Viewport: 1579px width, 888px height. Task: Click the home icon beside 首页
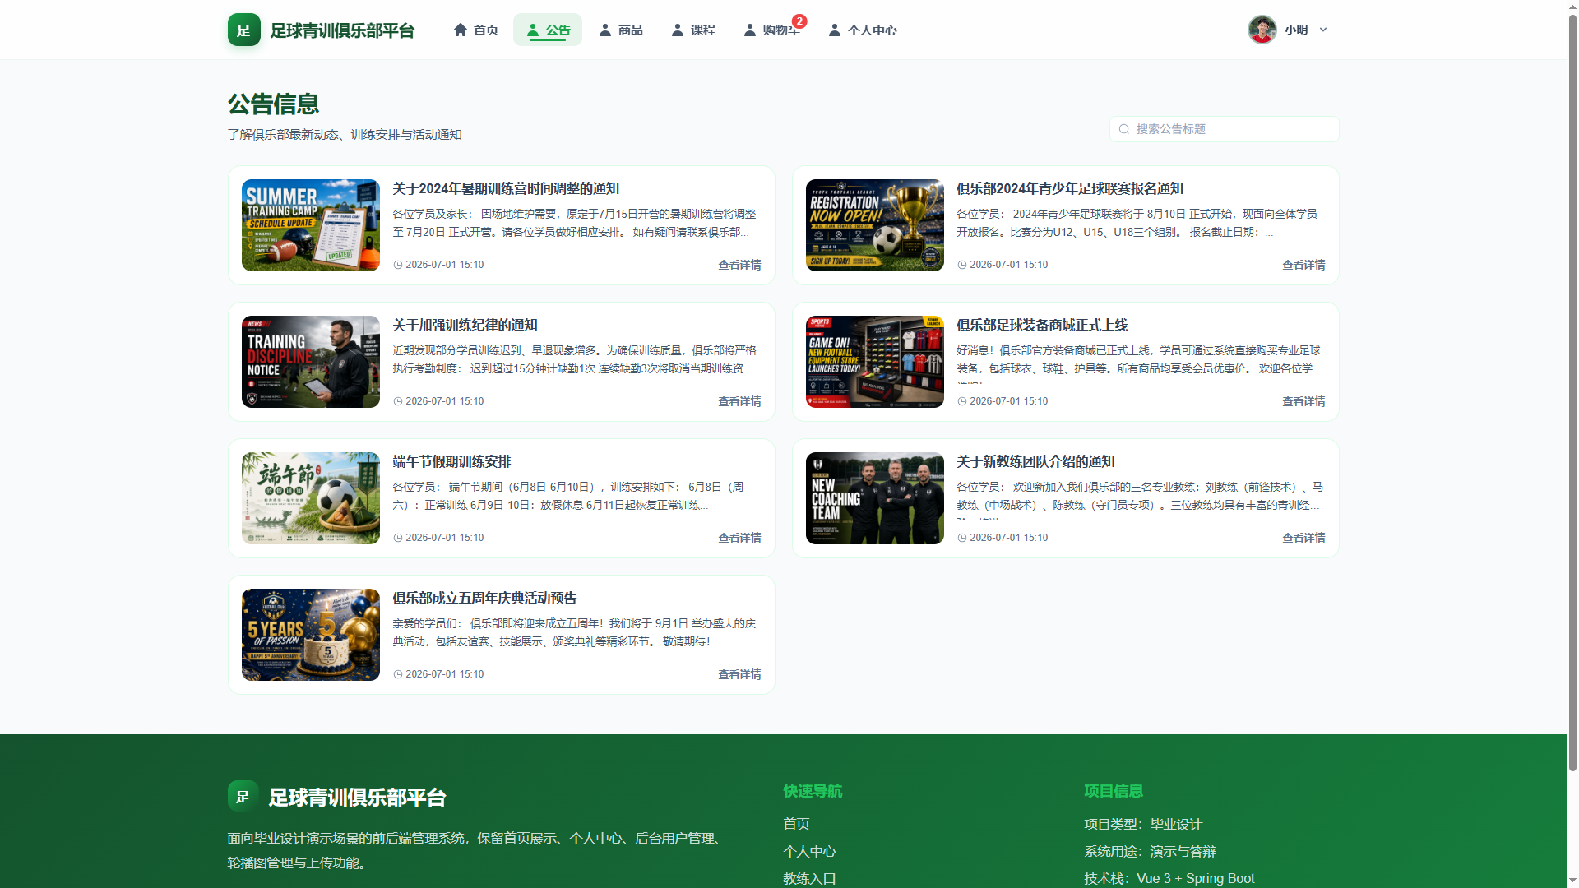click(461, 30)
